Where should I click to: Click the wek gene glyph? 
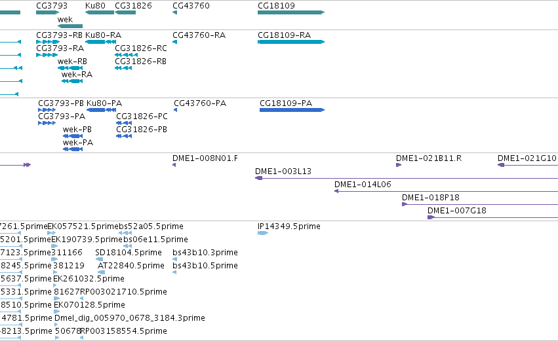pos(70,26)
